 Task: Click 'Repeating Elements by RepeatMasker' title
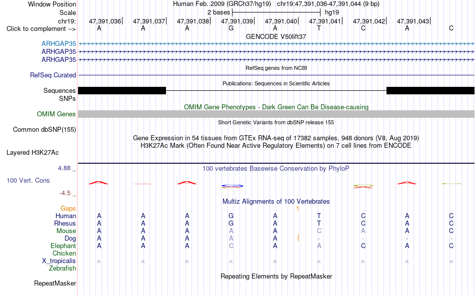276,276
